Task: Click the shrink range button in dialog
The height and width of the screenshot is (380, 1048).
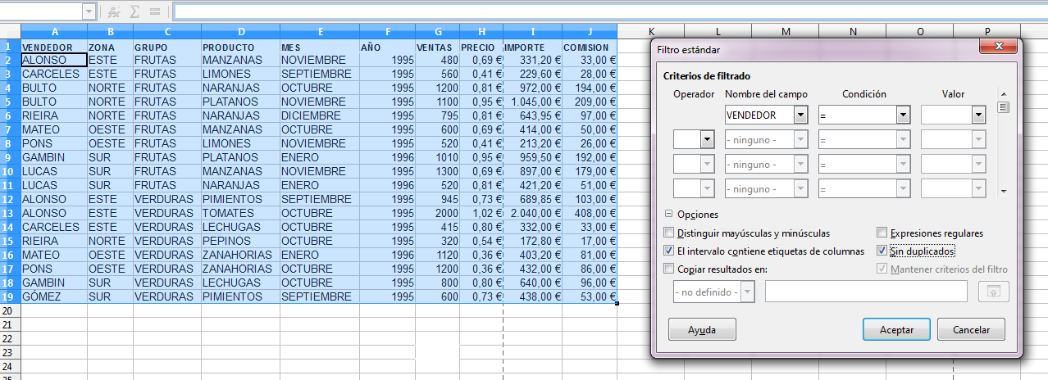Action: (x=994, y=292)
